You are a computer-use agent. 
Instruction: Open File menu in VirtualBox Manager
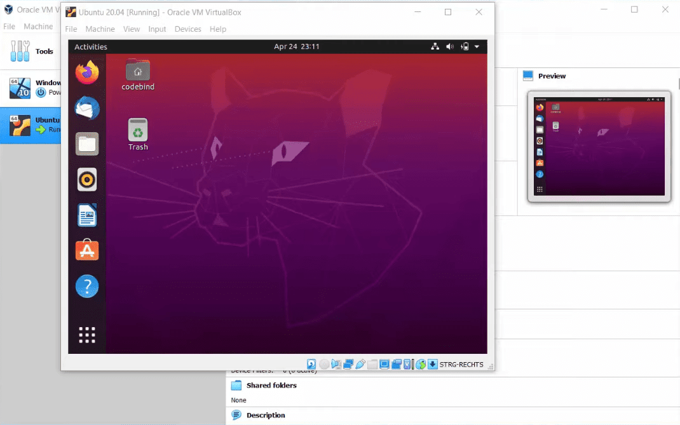click(x=9, y=27)
